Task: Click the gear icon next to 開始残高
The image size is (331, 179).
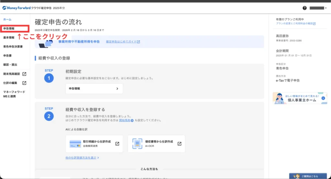Action: tap(132, 120)
